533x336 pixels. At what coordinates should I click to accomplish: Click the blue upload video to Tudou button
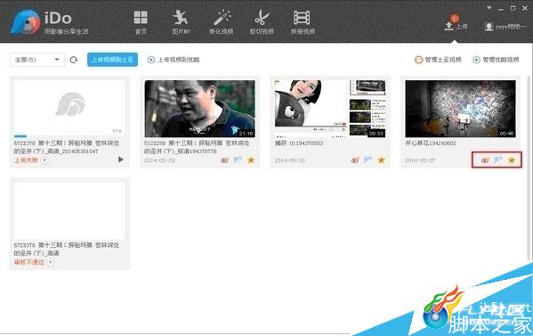[112, 60]
